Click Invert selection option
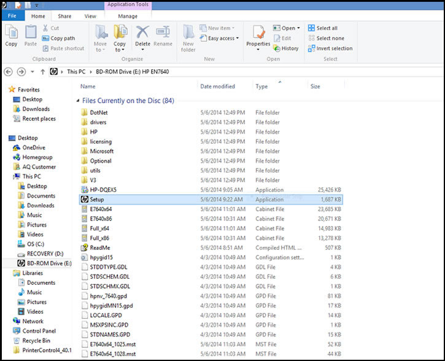The width and height of the screenshot is (445, 361). 333,49
